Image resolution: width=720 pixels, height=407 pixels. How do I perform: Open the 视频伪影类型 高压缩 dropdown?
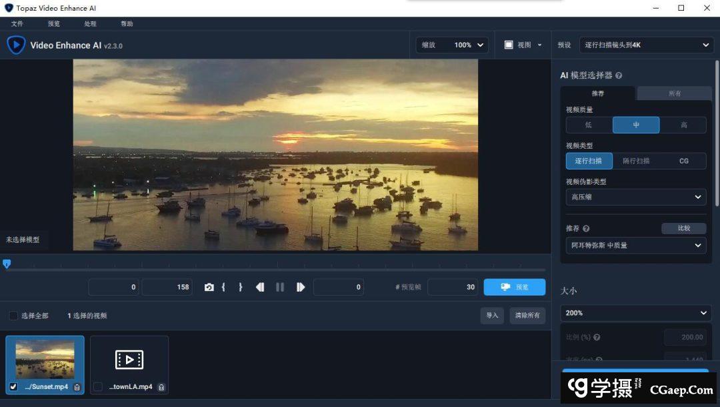coord(635,197)
